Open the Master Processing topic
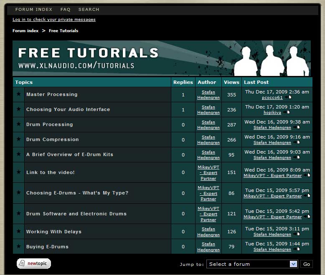The height and width of the screenshot is (275, 325). click(x=52, y=94)
